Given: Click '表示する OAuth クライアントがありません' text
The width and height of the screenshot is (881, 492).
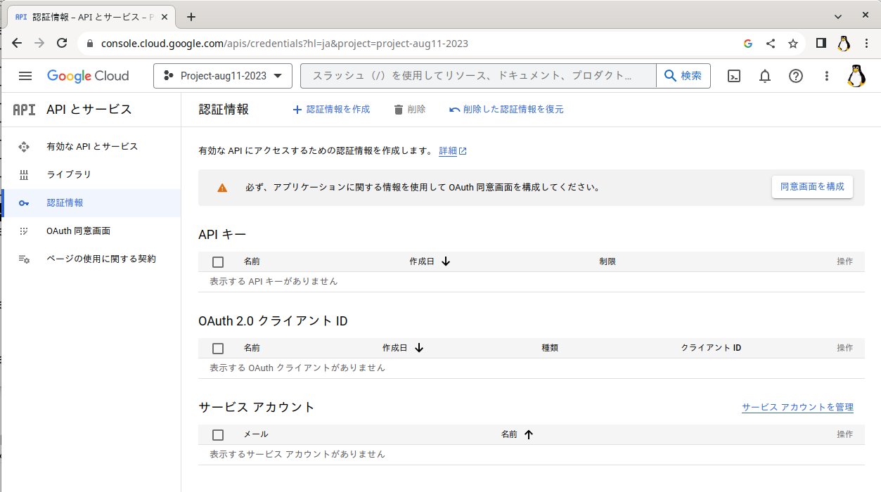Looking at the screenshot, I should (x=297, y=368).
